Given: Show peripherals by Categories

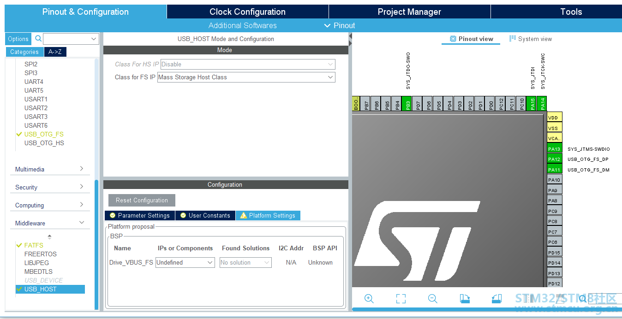Looking at the screenshot, I should tap(24, 52).
